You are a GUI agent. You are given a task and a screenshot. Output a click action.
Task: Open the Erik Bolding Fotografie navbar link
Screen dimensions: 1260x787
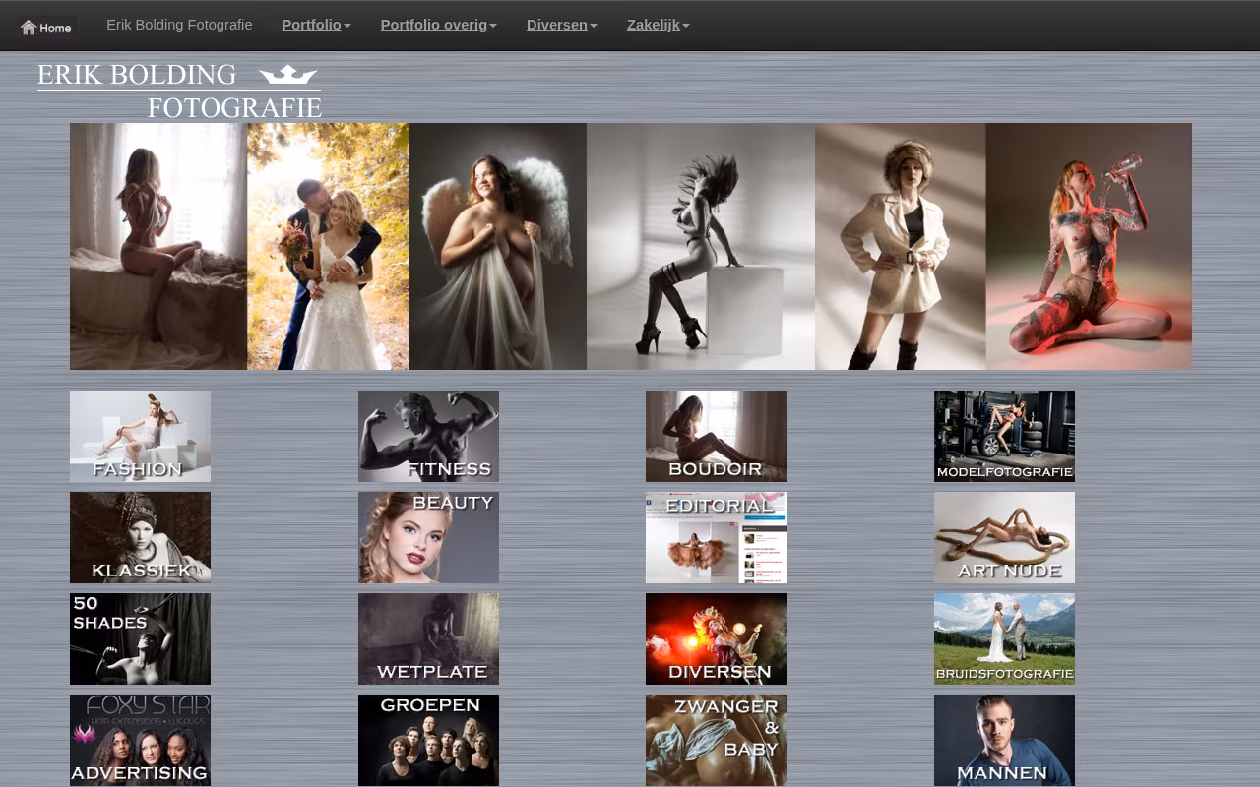coord(179,25)
